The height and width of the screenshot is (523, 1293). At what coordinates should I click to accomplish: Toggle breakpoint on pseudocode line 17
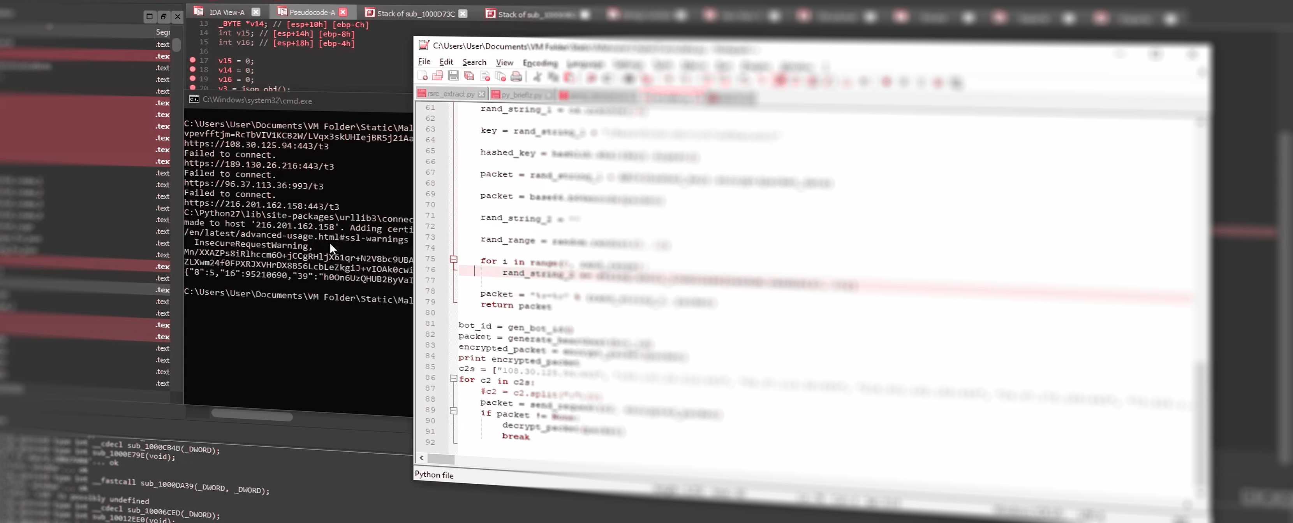192,60
